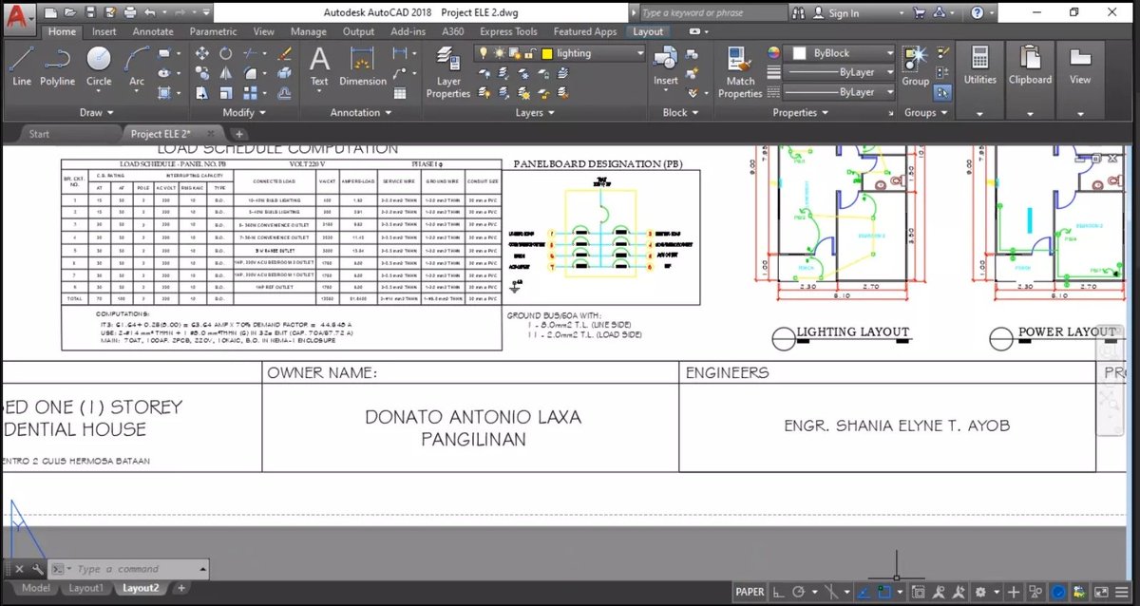The width and height of the screenshot is (1140, 606).
Task: Toggle PAPER/MODEL space in status bar
Action: click(x=750, y=592)
